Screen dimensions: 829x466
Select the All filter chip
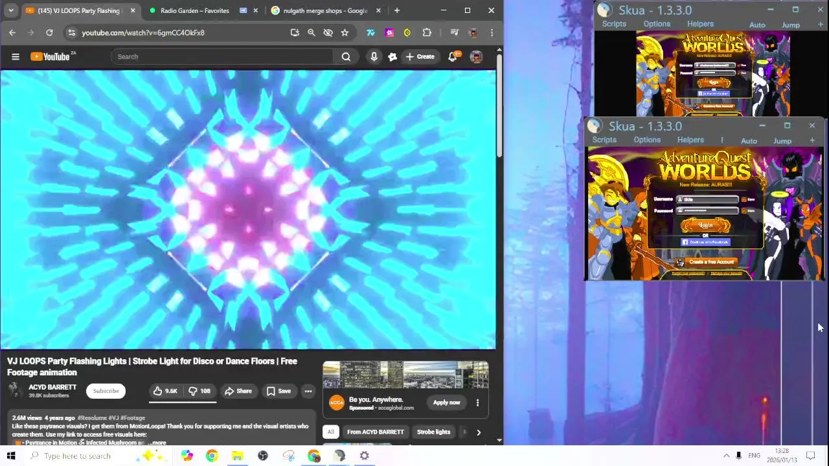coord(330,432)
